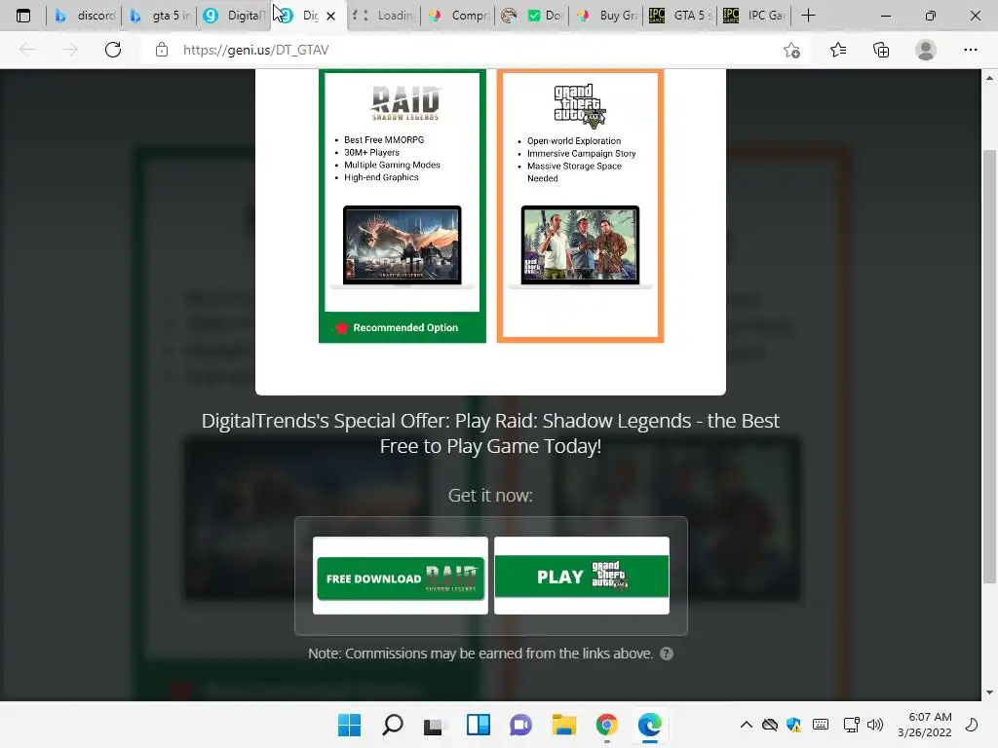
Task: Click the page vertical scrollbar thumb
Action: (989, 366)
